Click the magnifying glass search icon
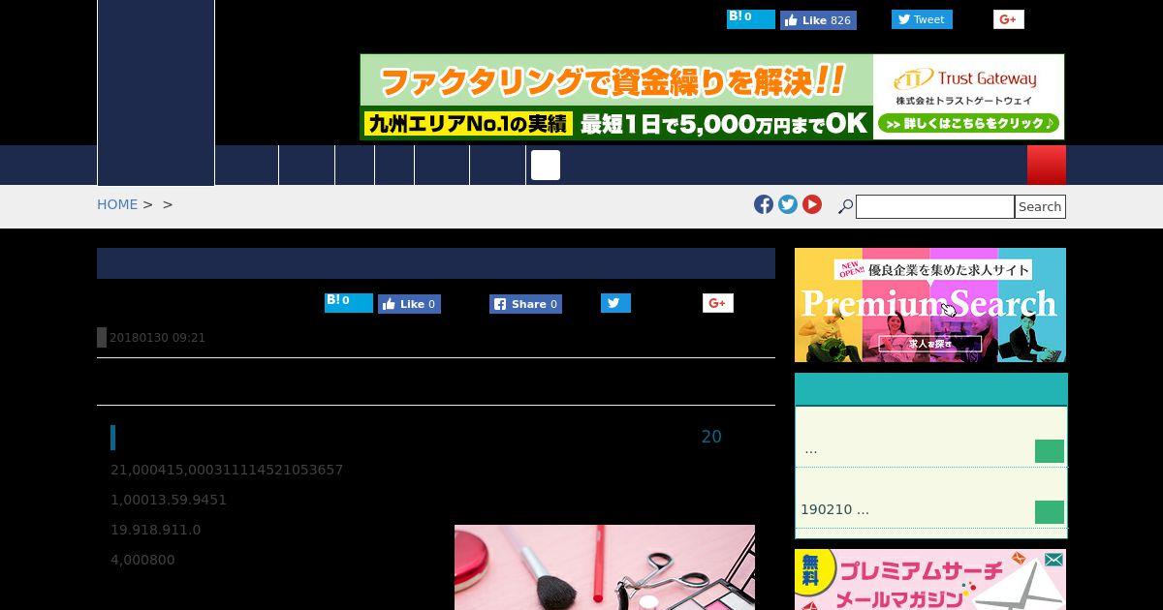 pos(845,206)
